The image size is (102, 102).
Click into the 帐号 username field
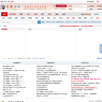79,6
